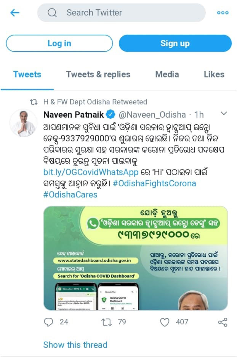Focus the Search Twitter field
The width and height of the screenshot is (237, 359).
122,13
